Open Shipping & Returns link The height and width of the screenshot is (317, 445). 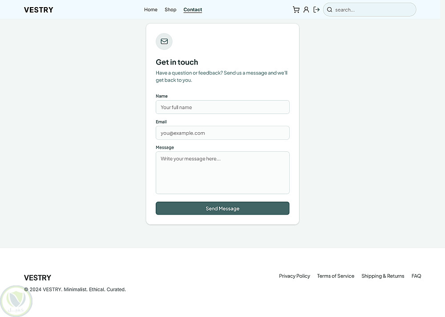(383, 276)
